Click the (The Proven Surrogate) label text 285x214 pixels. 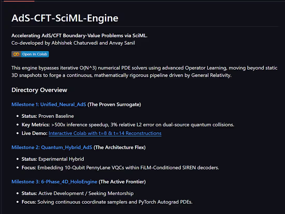[114, 105]
